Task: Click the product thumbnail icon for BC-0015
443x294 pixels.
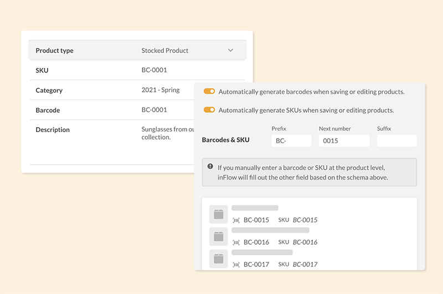Action: 218,214
